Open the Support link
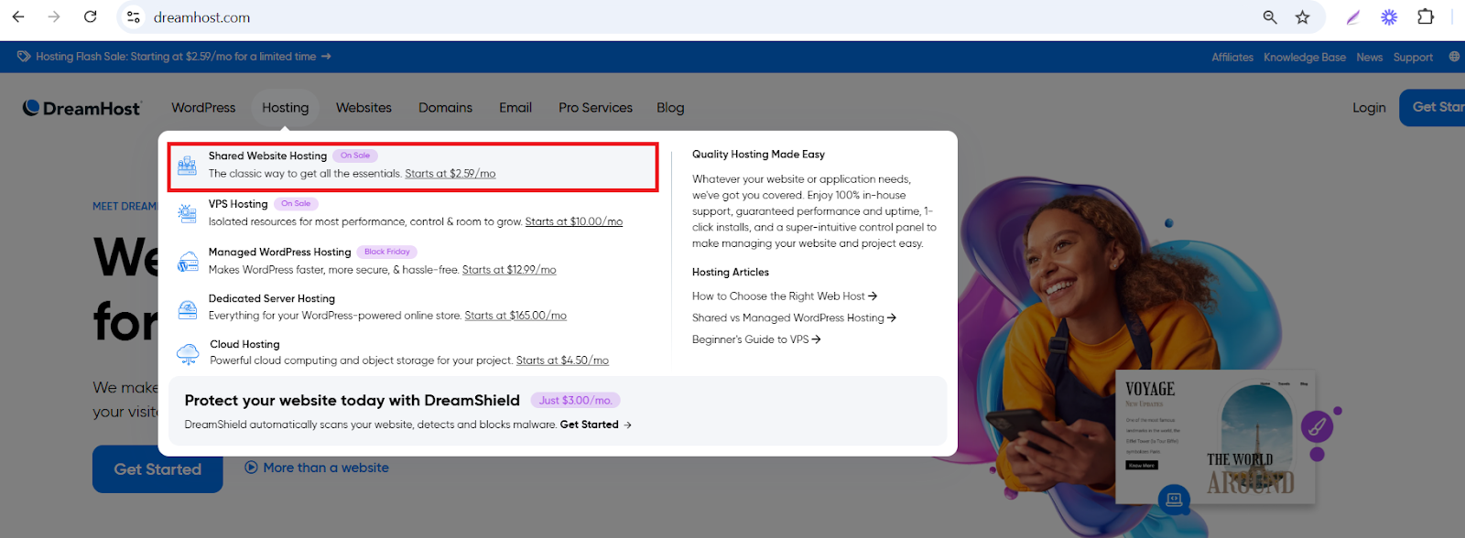The height and width of the screenshot is (538, 1465). pos(1413,57)
